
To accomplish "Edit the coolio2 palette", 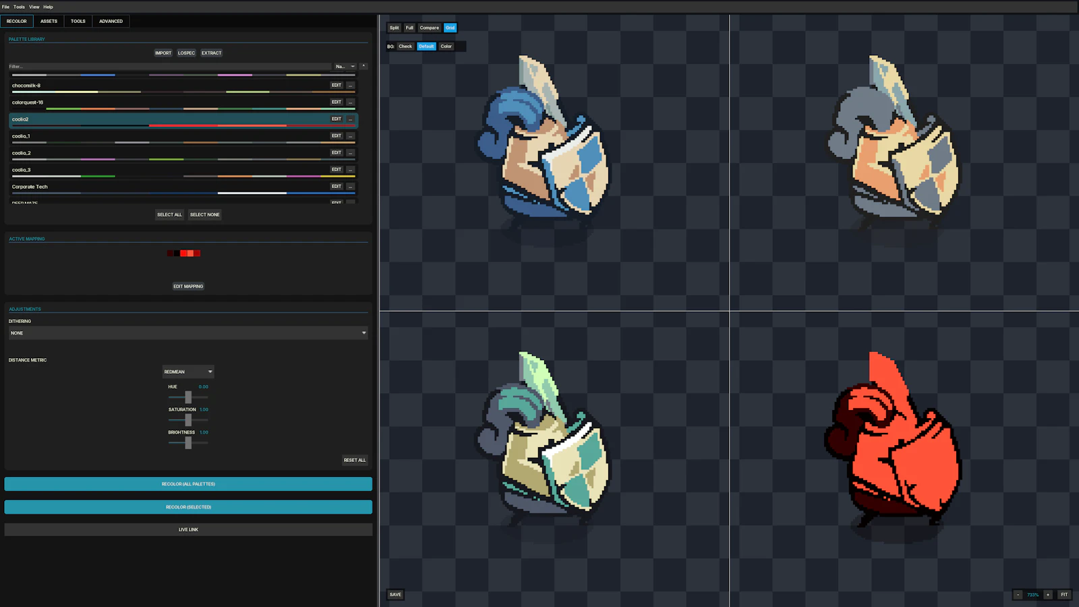I will point(337,119).
